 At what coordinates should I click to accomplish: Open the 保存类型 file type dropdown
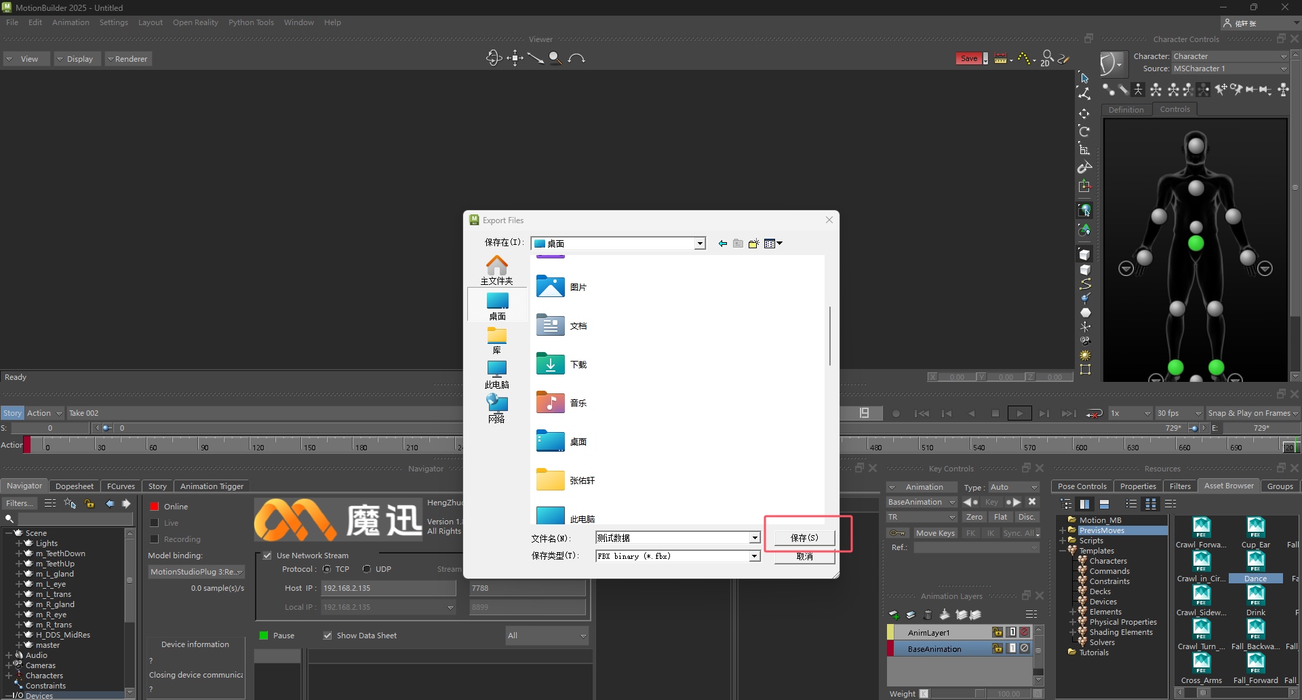(x=754, y=556)
